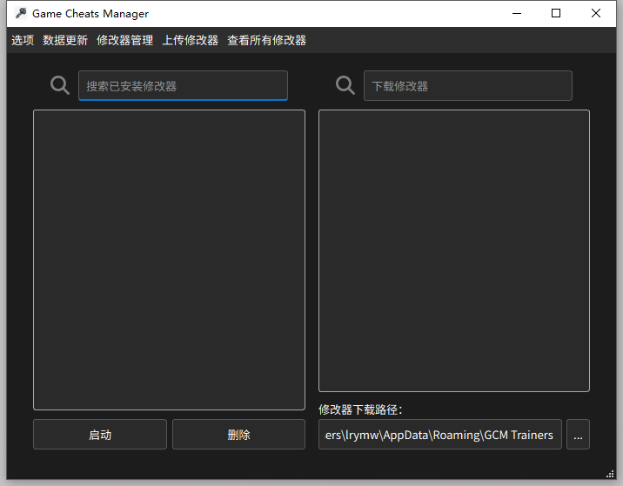
Task: Click inside the download results list panel
Action: click(x=453, y=250)
